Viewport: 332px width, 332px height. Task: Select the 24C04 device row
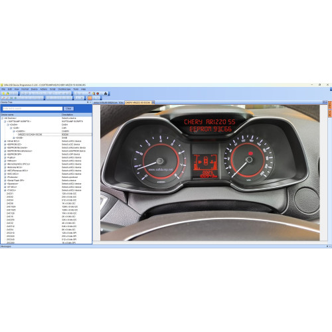click(x=46, y=200)
